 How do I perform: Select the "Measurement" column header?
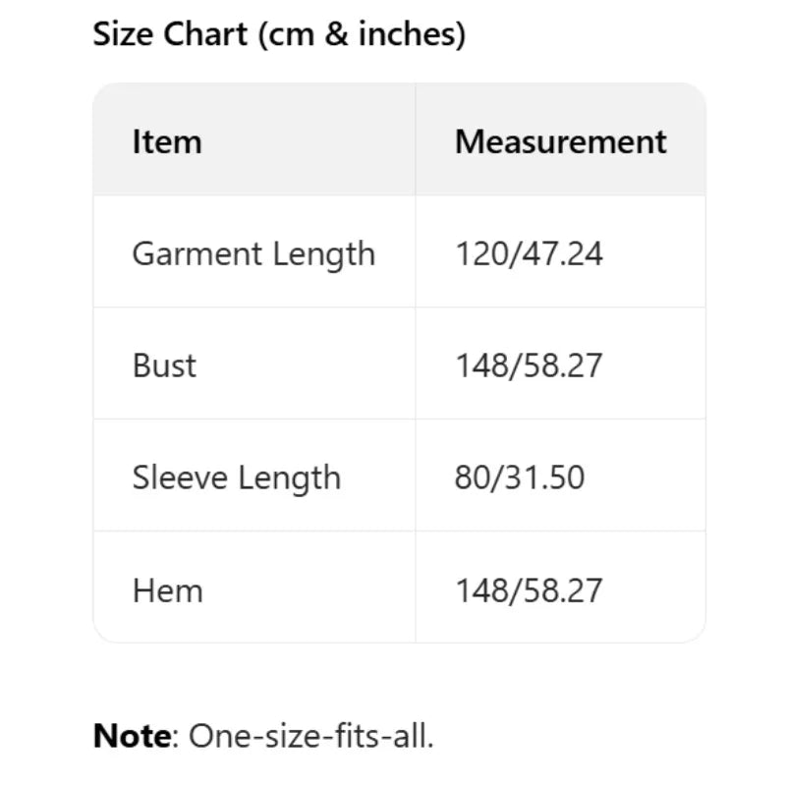[x=560, y=141]
